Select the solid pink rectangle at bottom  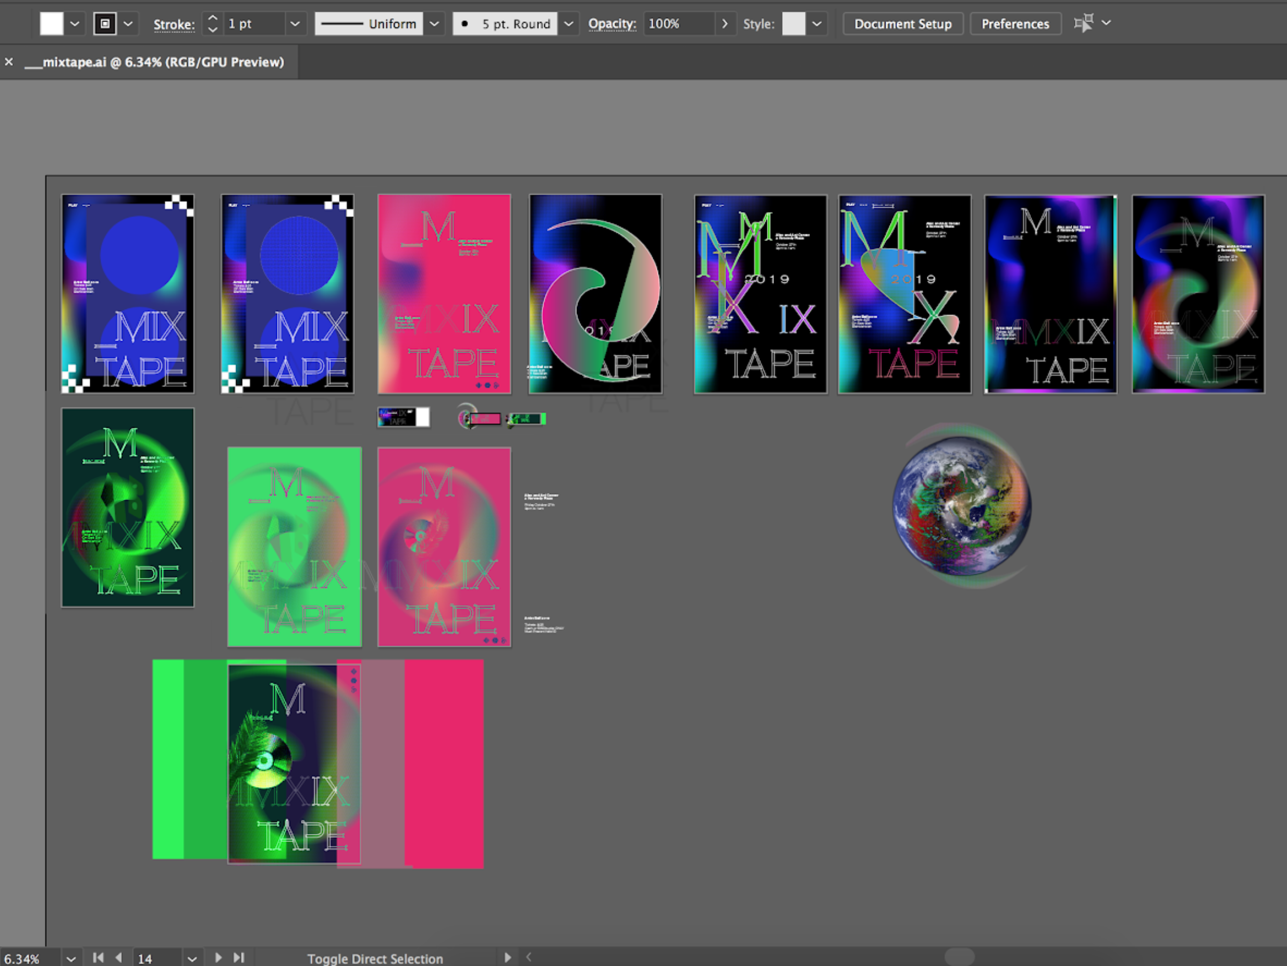click(x=444, y=764)
